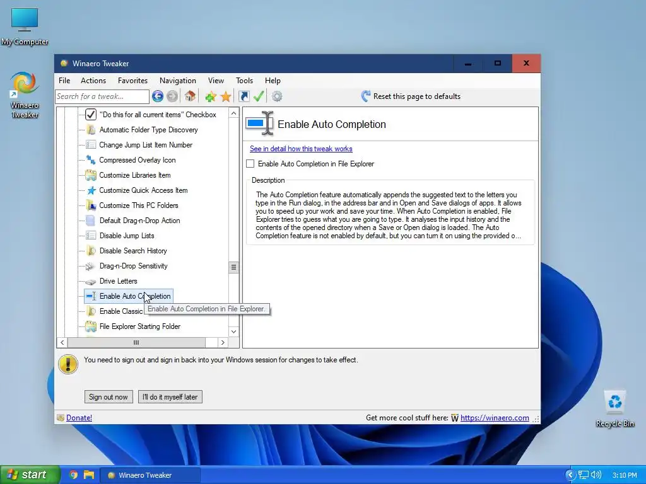Screen dimensions: 646x484
Task: Click the File Explorer Starting Folder icon
Action: [x=91, y=326]
